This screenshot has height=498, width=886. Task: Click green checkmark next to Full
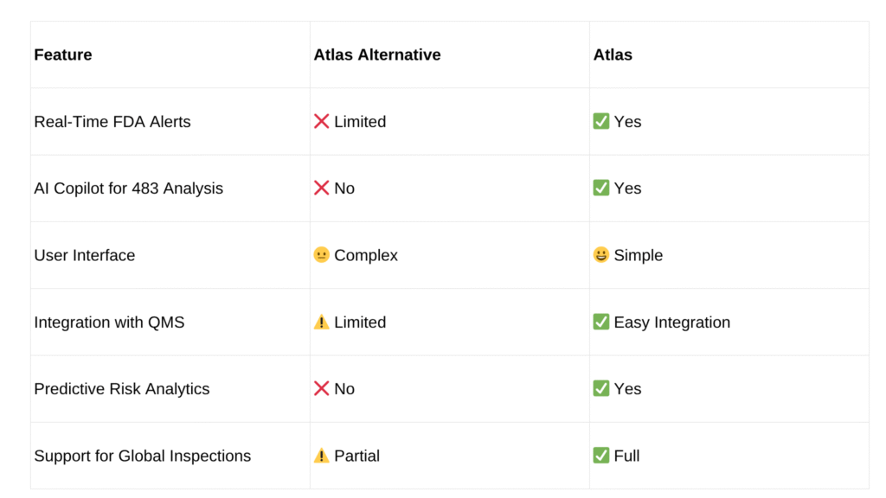[x=601, y=455]
